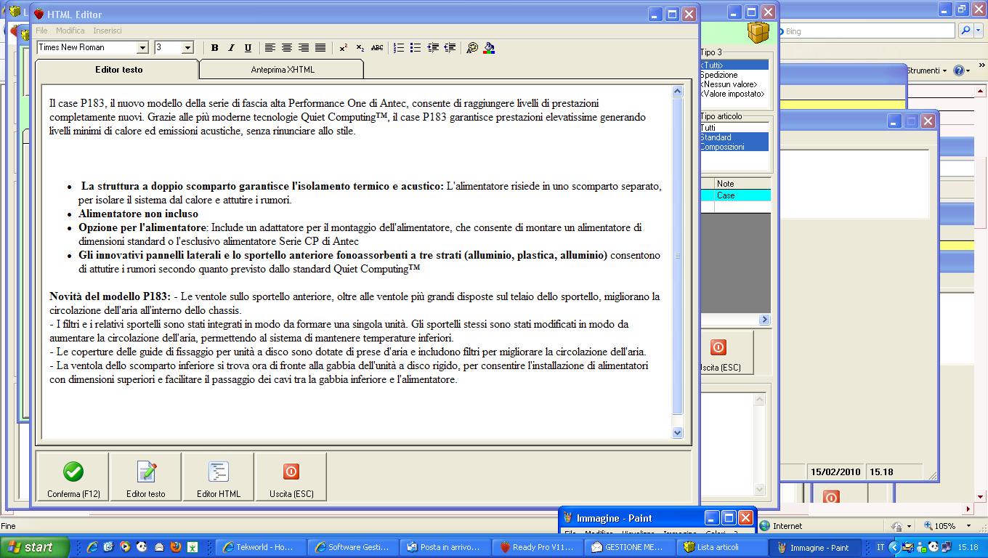The image size is (988, 558).
Task: Open the browser help icon dropdown
Action: [962, 70]
